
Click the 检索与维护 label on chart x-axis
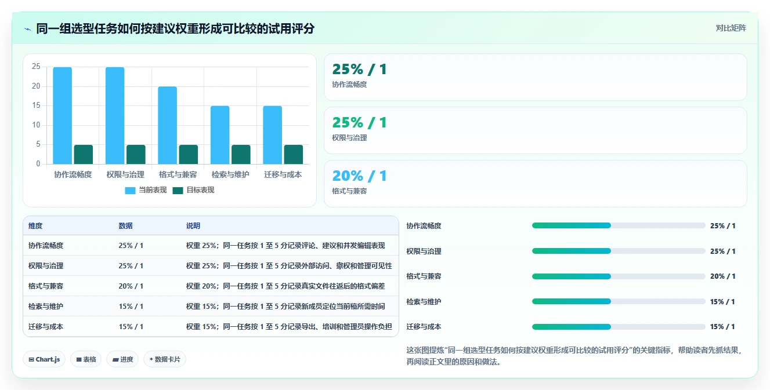click(x=230, y=174)
